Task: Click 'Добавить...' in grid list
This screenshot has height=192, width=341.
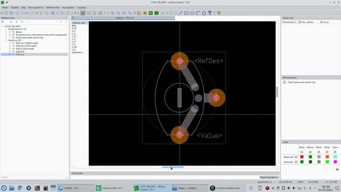Action: point(78,52)
